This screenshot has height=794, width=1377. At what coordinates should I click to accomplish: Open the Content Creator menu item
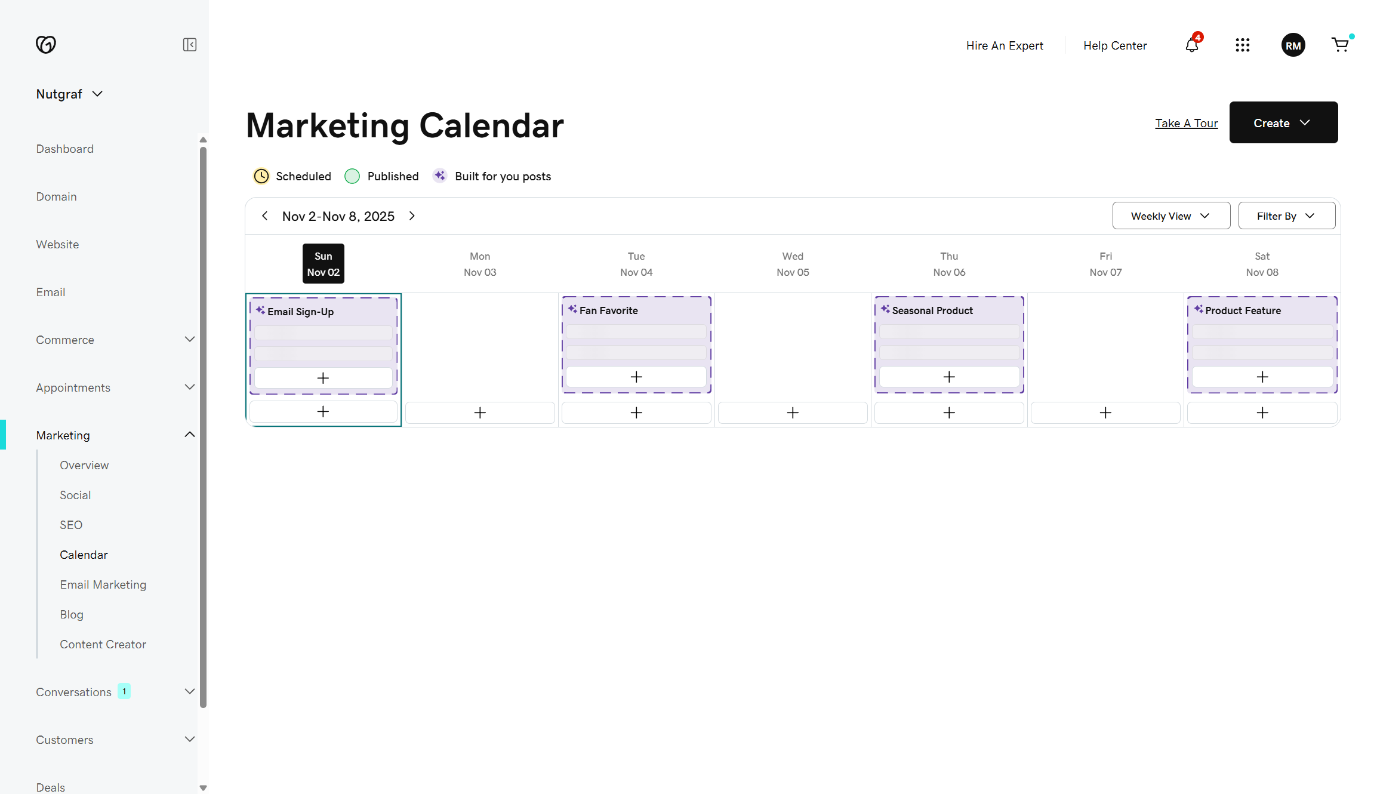(103, 644)
